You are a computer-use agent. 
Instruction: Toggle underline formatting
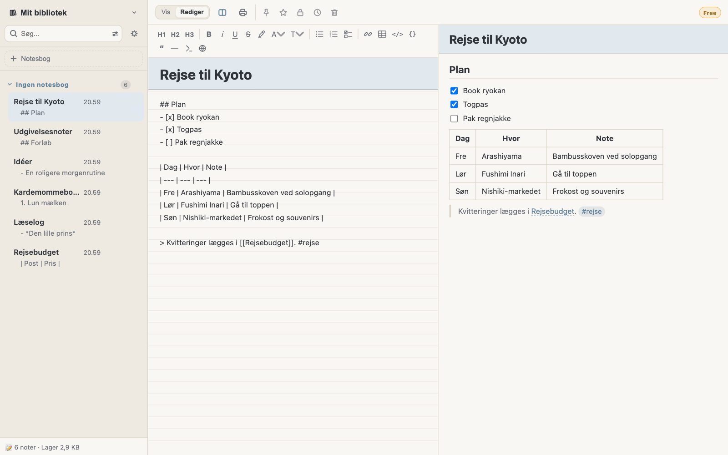pyautogui.click(x=235, y=34)
